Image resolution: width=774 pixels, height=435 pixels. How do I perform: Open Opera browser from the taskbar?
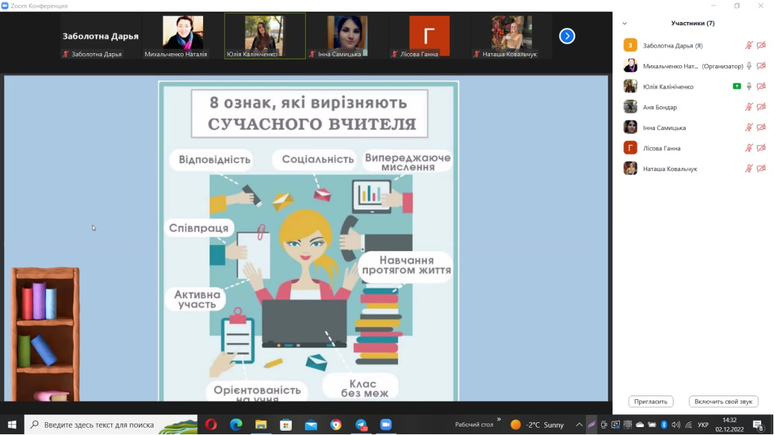coord(211,425)
